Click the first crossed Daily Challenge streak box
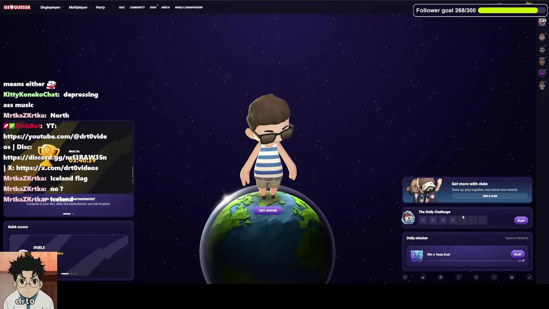The image size is (549, 309). (x=423, y=220)
